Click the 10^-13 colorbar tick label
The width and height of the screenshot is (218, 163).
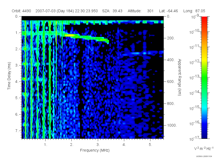(195, 78)
